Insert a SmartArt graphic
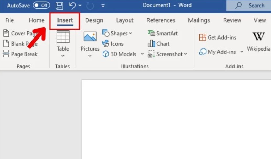 point(163,33)
